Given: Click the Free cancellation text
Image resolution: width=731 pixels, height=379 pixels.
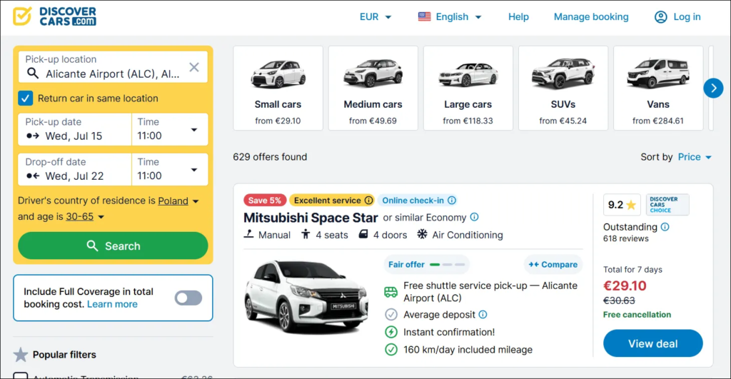Looking at the screenshot, I should pos(637,315).
